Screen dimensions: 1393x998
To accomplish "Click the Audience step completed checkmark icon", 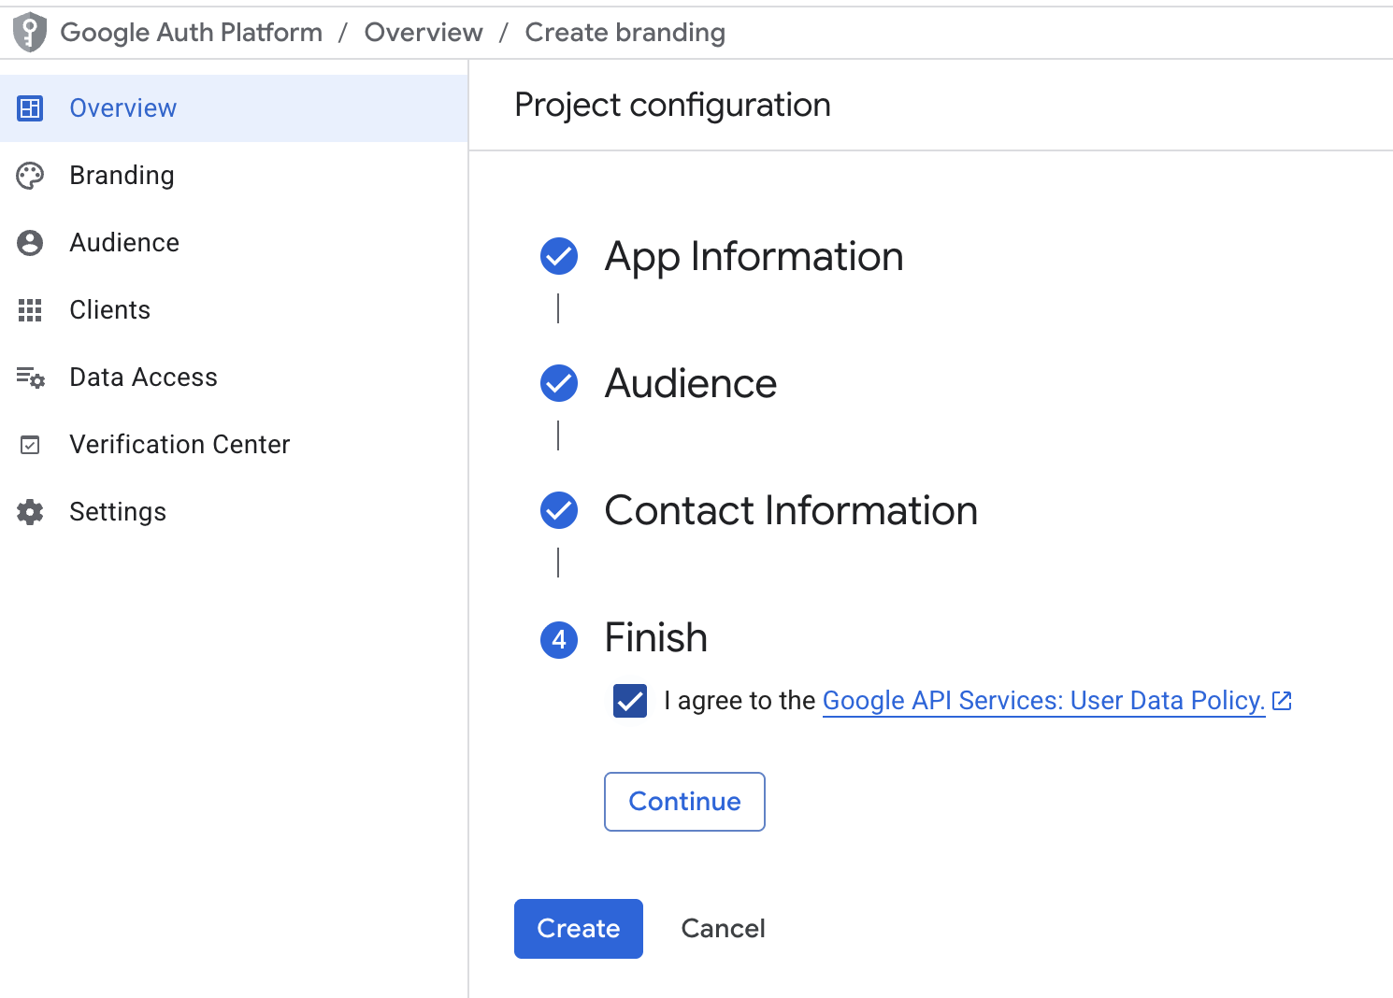I will tap(559, 383).
